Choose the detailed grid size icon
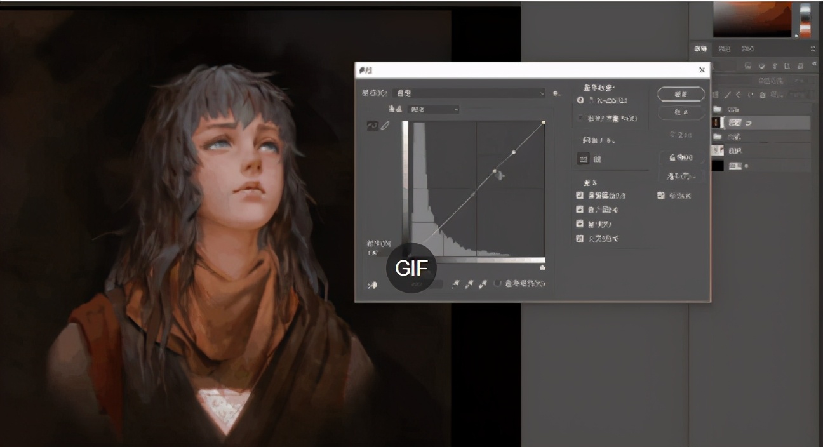Image resolution: width=823 pixels, height=447 pixels. tap(597, 159)
